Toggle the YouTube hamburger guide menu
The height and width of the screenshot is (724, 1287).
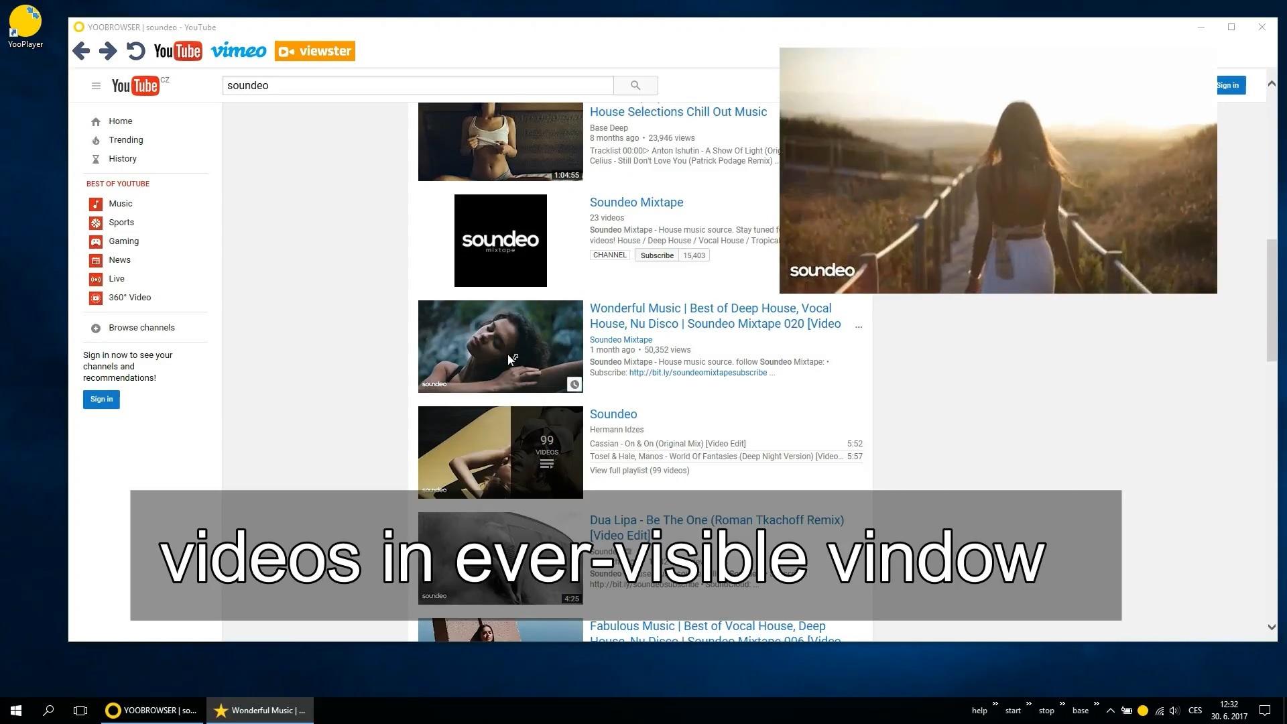(96, 86)
